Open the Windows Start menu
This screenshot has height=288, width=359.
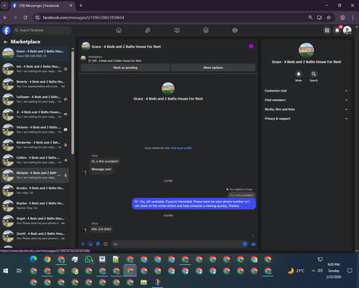click(6, 271)
